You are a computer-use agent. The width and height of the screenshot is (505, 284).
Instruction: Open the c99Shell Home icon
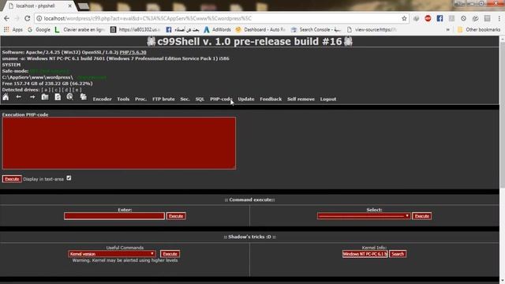[6, 97]
